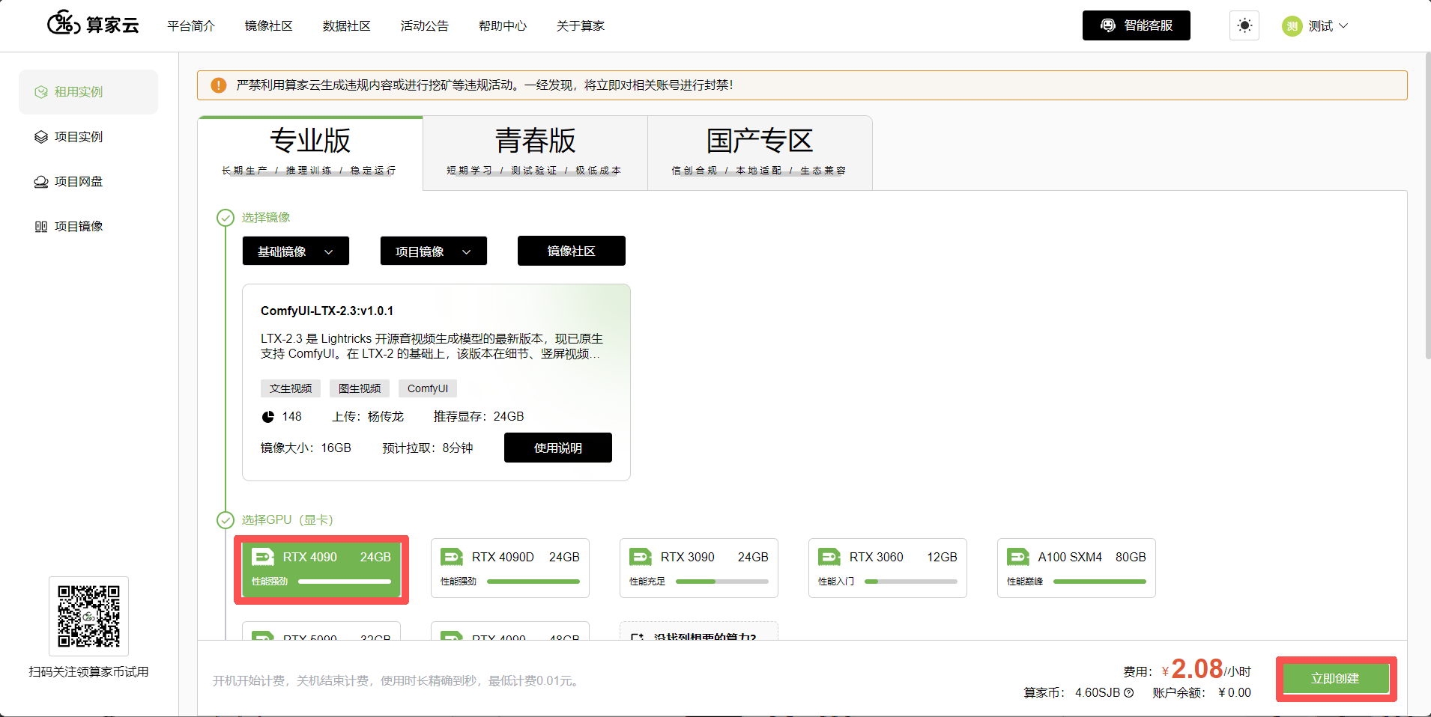The width and height of the screenshot is (1431, 717).
Task: Click the ComfyUI tag
Action: pyautogui.click(x=428, y=388)
